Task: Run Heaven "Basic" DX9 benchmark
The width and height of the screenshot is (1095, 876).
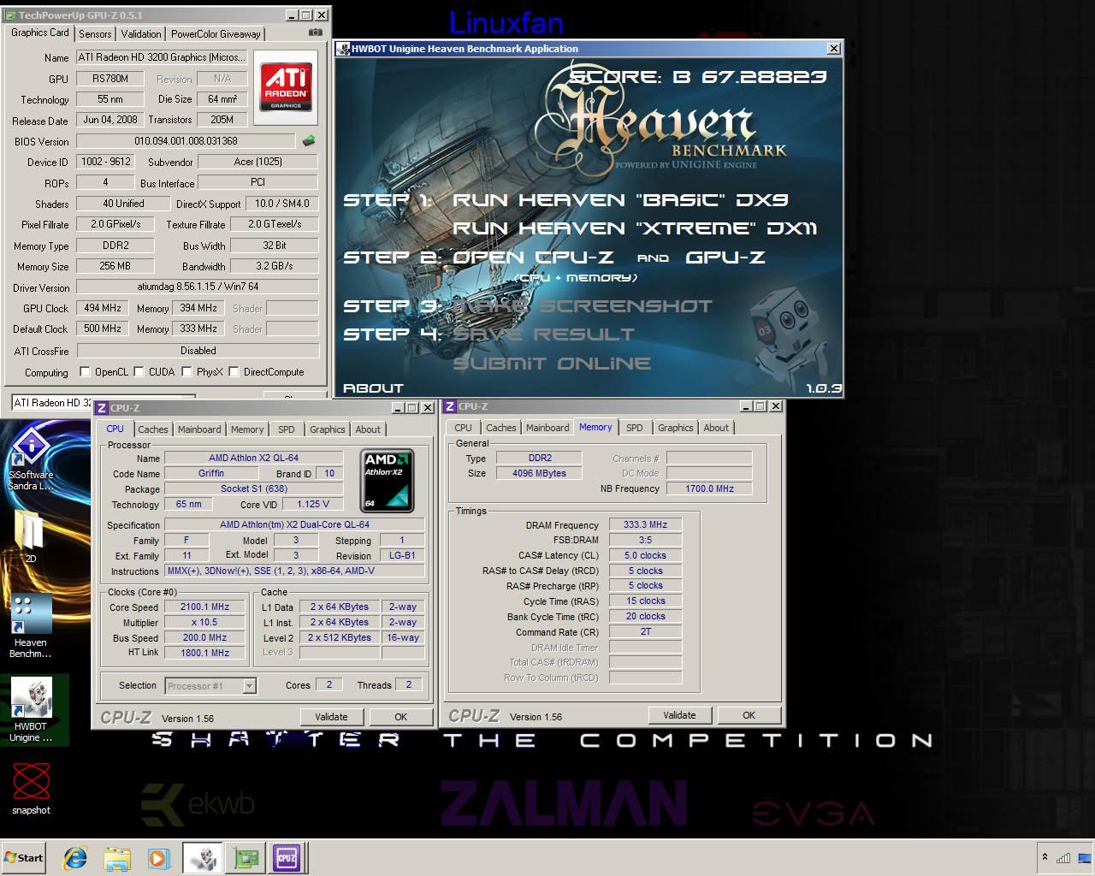Action: click(620, 200)
